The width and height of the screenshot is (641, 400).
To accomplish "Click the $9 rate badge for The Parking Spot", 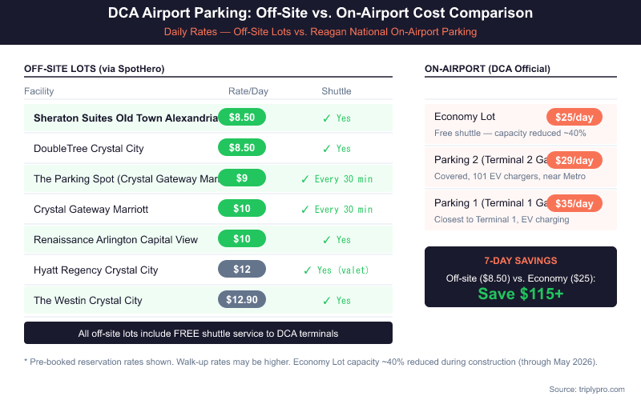I will click(x=242, y=178).
